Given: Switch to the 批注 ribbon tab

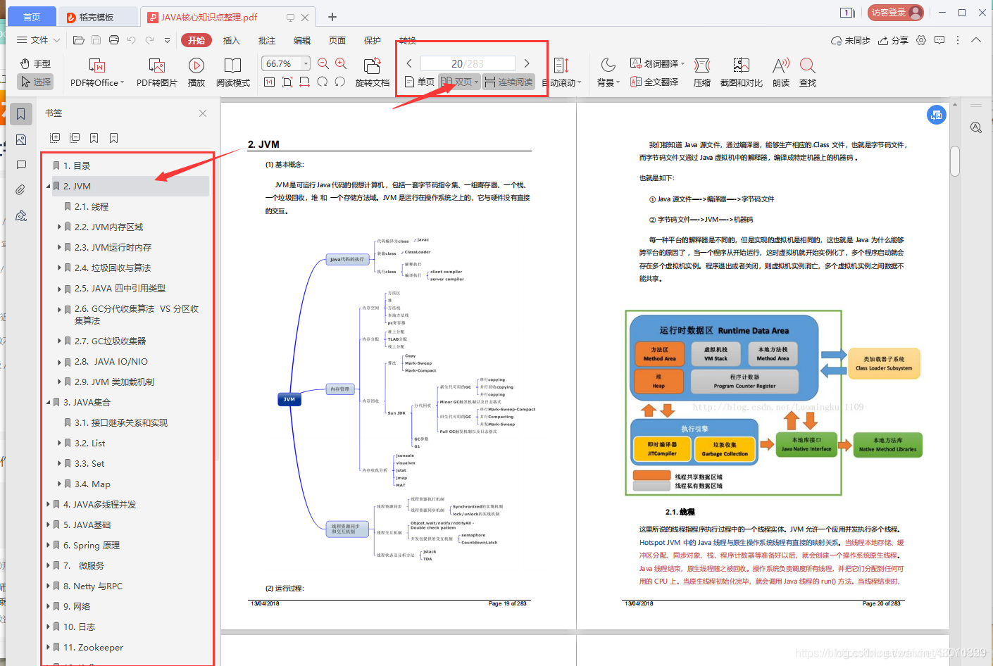Looking at the screenshot, I should (267, 41).
